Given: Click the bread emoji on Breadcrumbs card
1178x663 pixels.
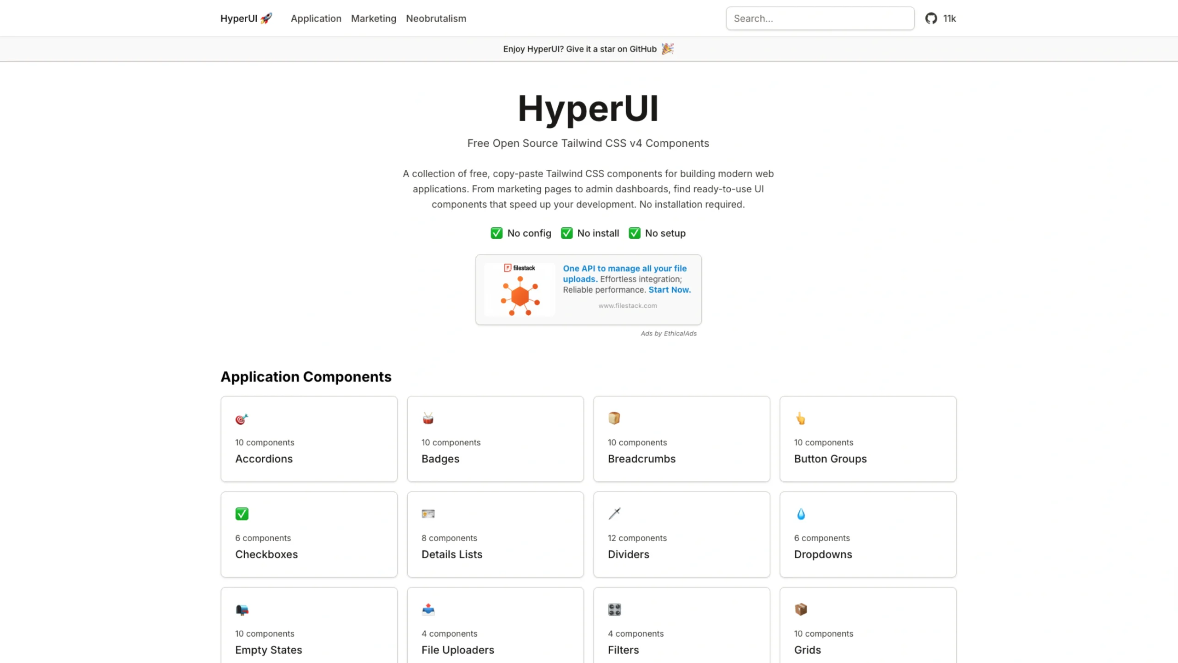Looking at the screenshot, I should click(614, 418).
